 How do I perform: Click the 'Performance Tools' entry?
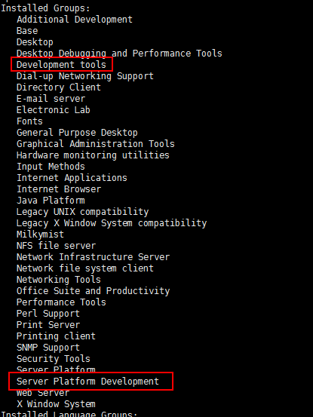point(61,302)
